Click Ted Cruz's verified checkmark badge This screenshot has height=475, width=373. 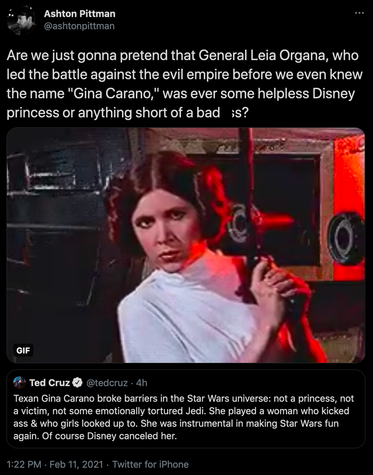point(77,382)
